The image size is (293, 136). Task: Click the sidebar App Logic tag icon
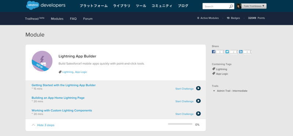coord(214,73)
